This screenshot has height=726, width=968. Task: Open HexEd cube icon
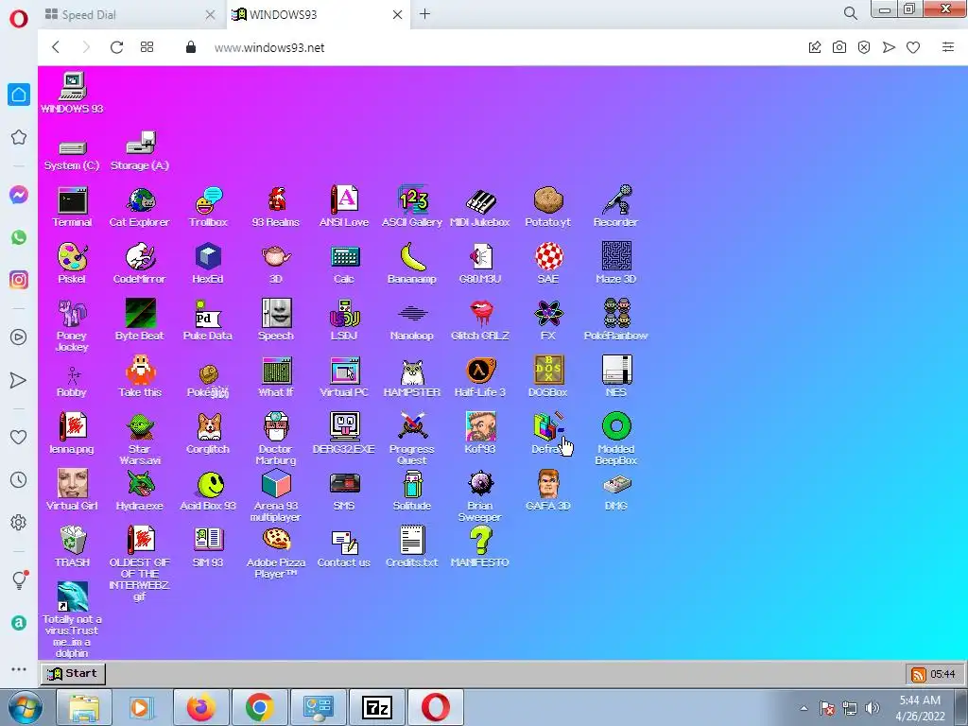pyautogui.click(x=208, y=265)
